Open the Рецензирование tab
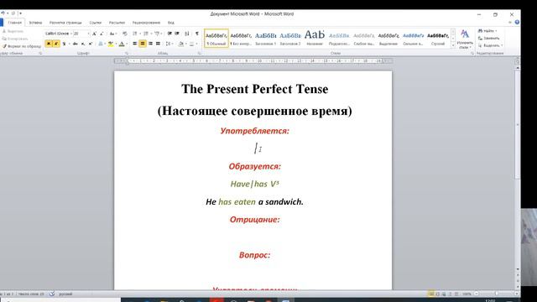The height and width of the screenshot is (302, 537). (x=146, y=23)
